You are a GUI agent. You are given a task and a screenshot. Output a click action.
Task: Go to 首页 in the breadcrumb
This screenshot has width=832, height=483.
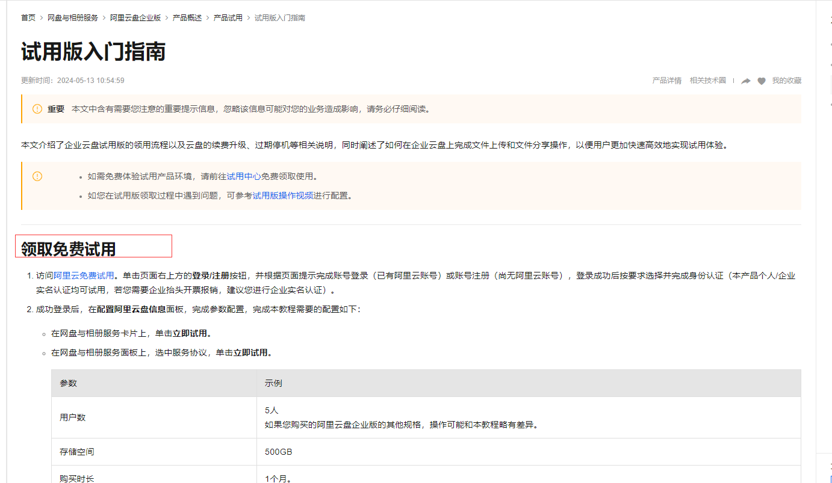click(28, 18)
